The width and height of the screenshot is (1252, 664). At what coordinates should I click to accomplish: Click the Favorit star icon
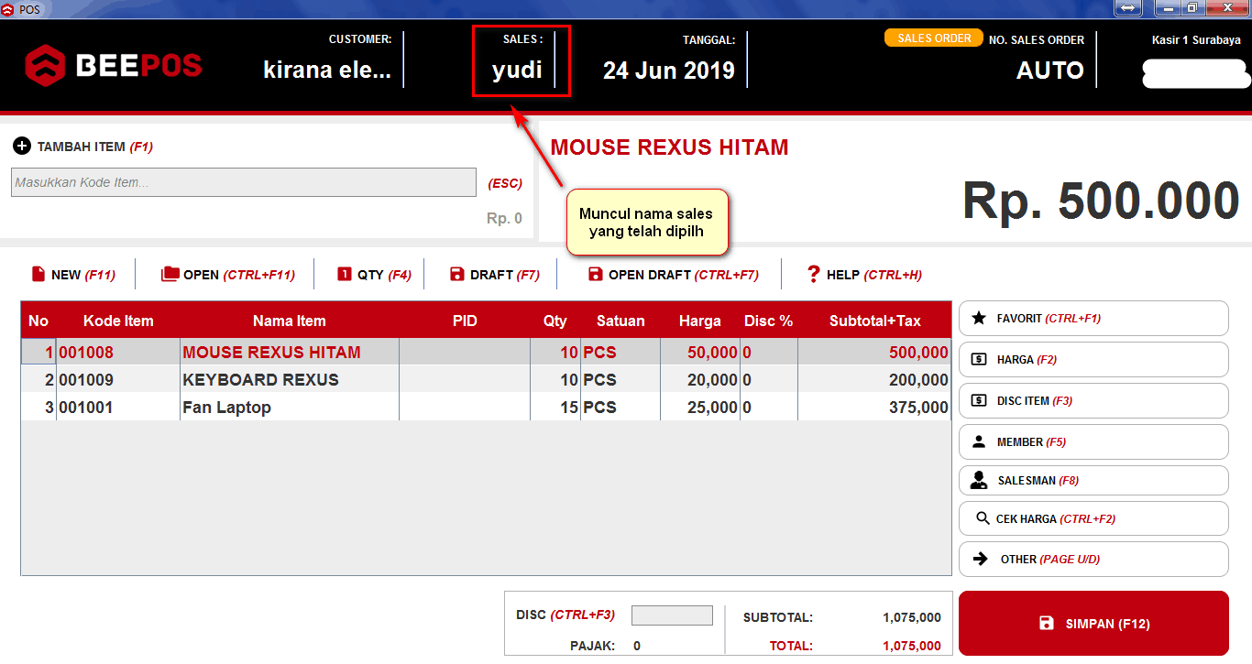point(979,318)
